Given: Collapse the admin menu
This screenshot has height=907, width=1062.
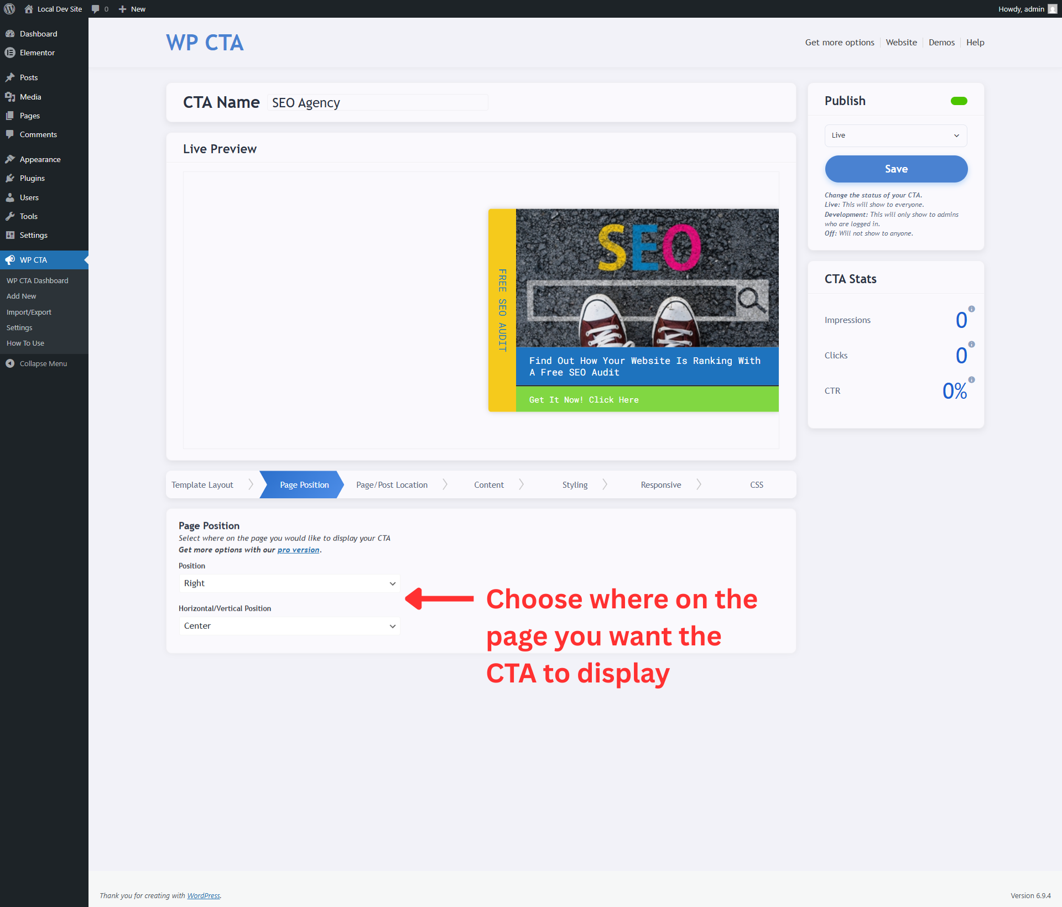Looking at the screenshot, I should [x=9, y=363].
